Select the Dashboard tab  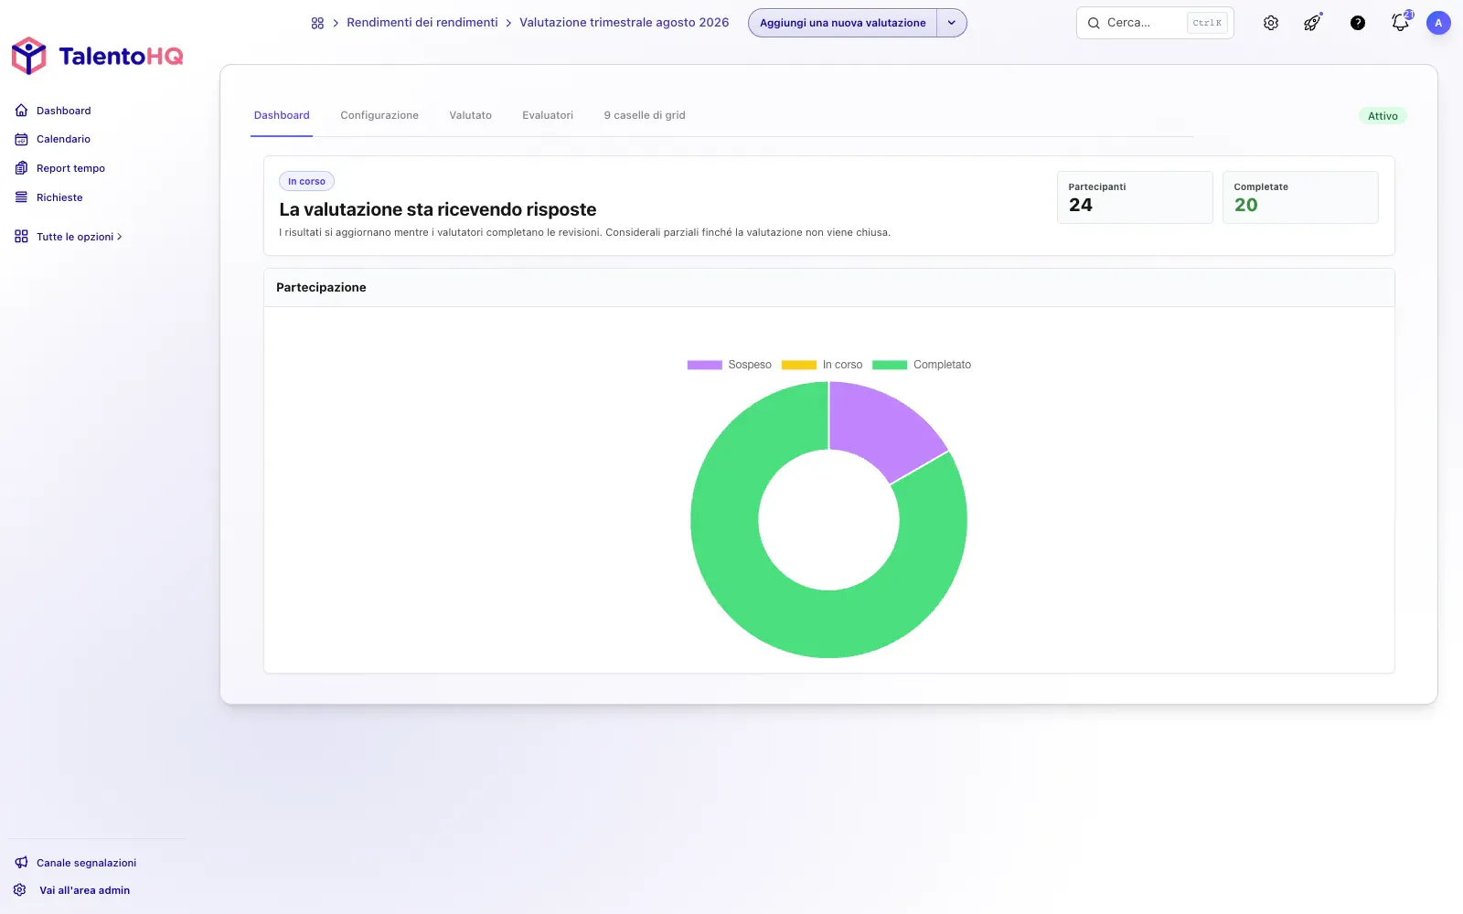(282, 115)
